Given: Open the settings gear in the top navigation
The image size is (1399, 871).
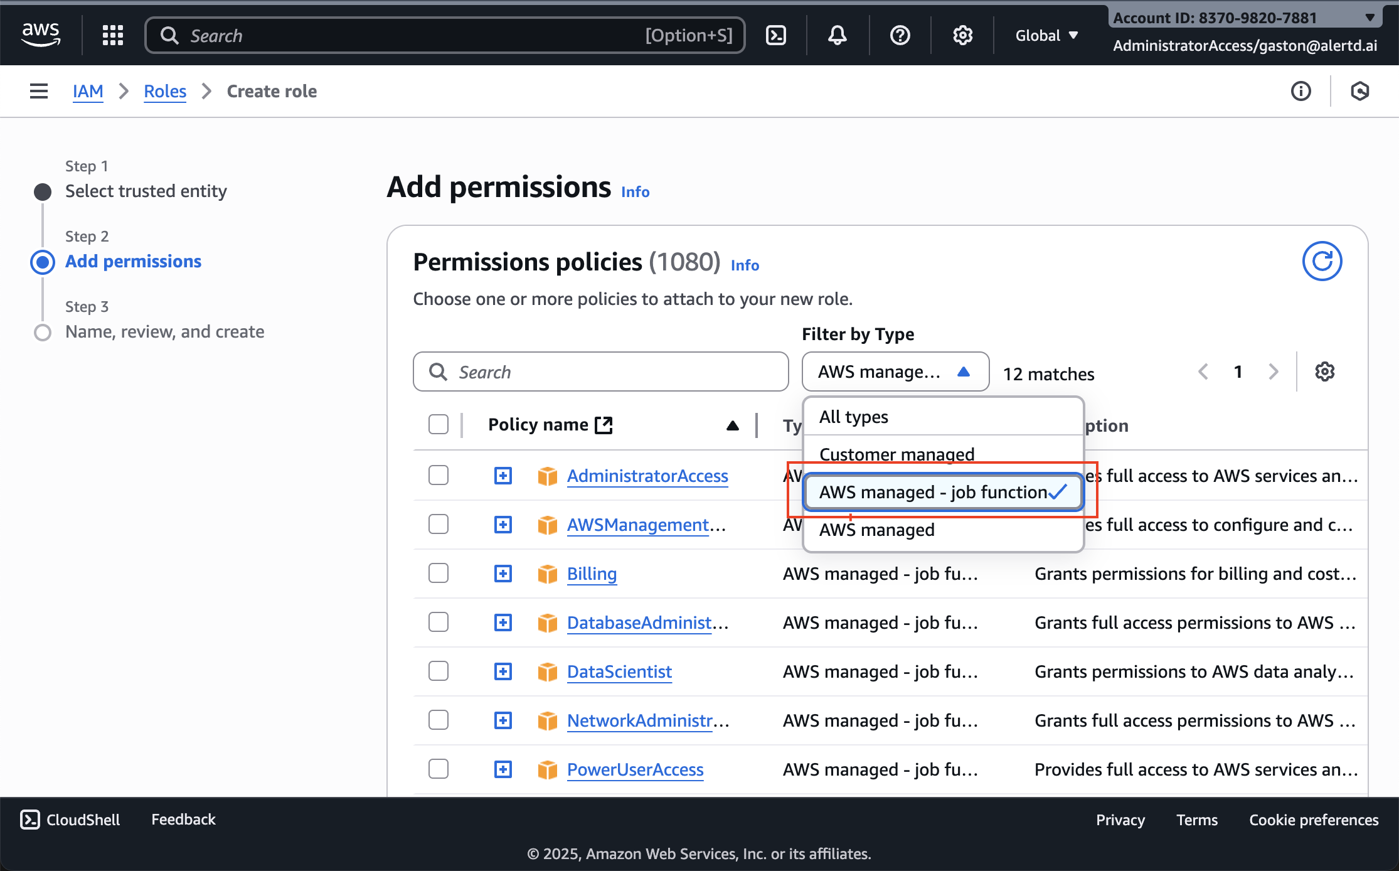Looking at the screenshot, I should [962, 35].
